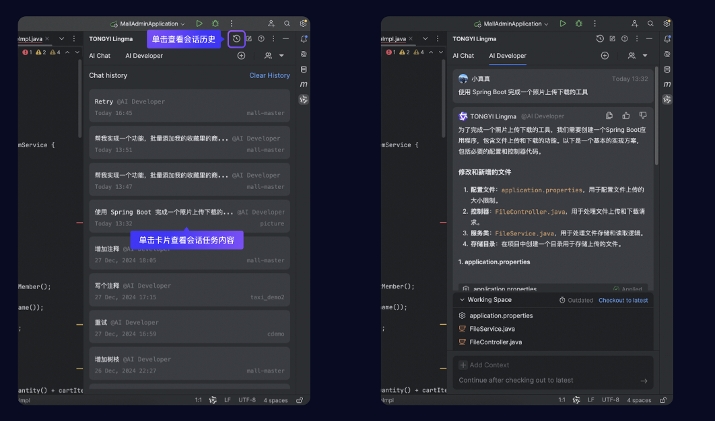
Task: Open Maven tool in left window sidebar
Action: (303, 84)
